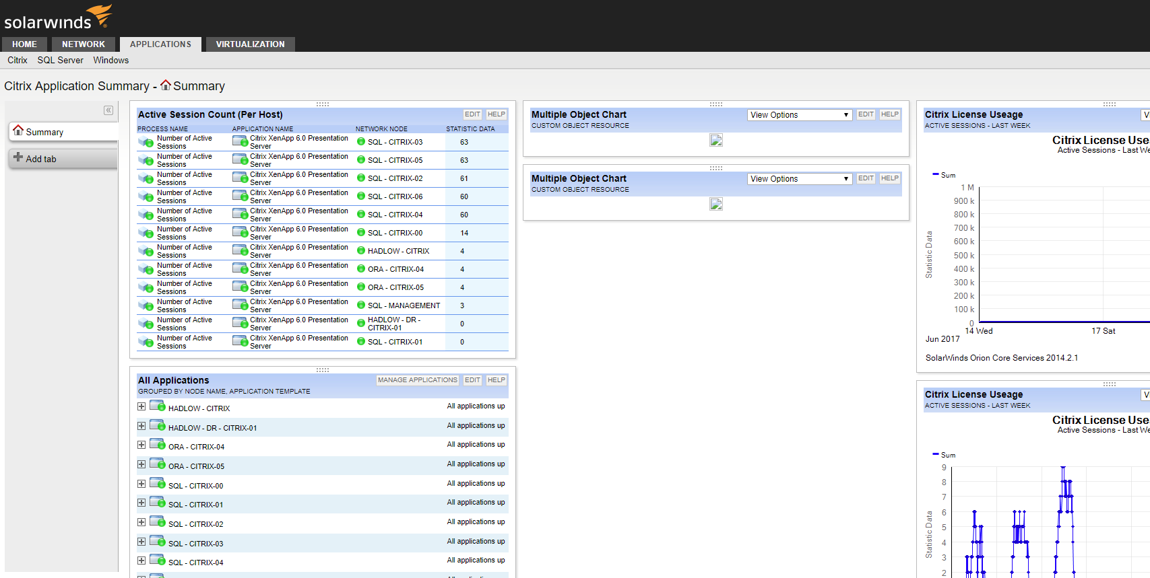The image size is (1150, 578).
Task: Open the SQL Server submenu item
Action: [61, 60]
